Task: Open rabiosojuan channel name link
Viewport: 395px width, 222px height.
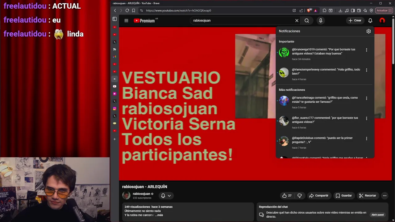Action: pyautogui.click(x=141, y=194)
